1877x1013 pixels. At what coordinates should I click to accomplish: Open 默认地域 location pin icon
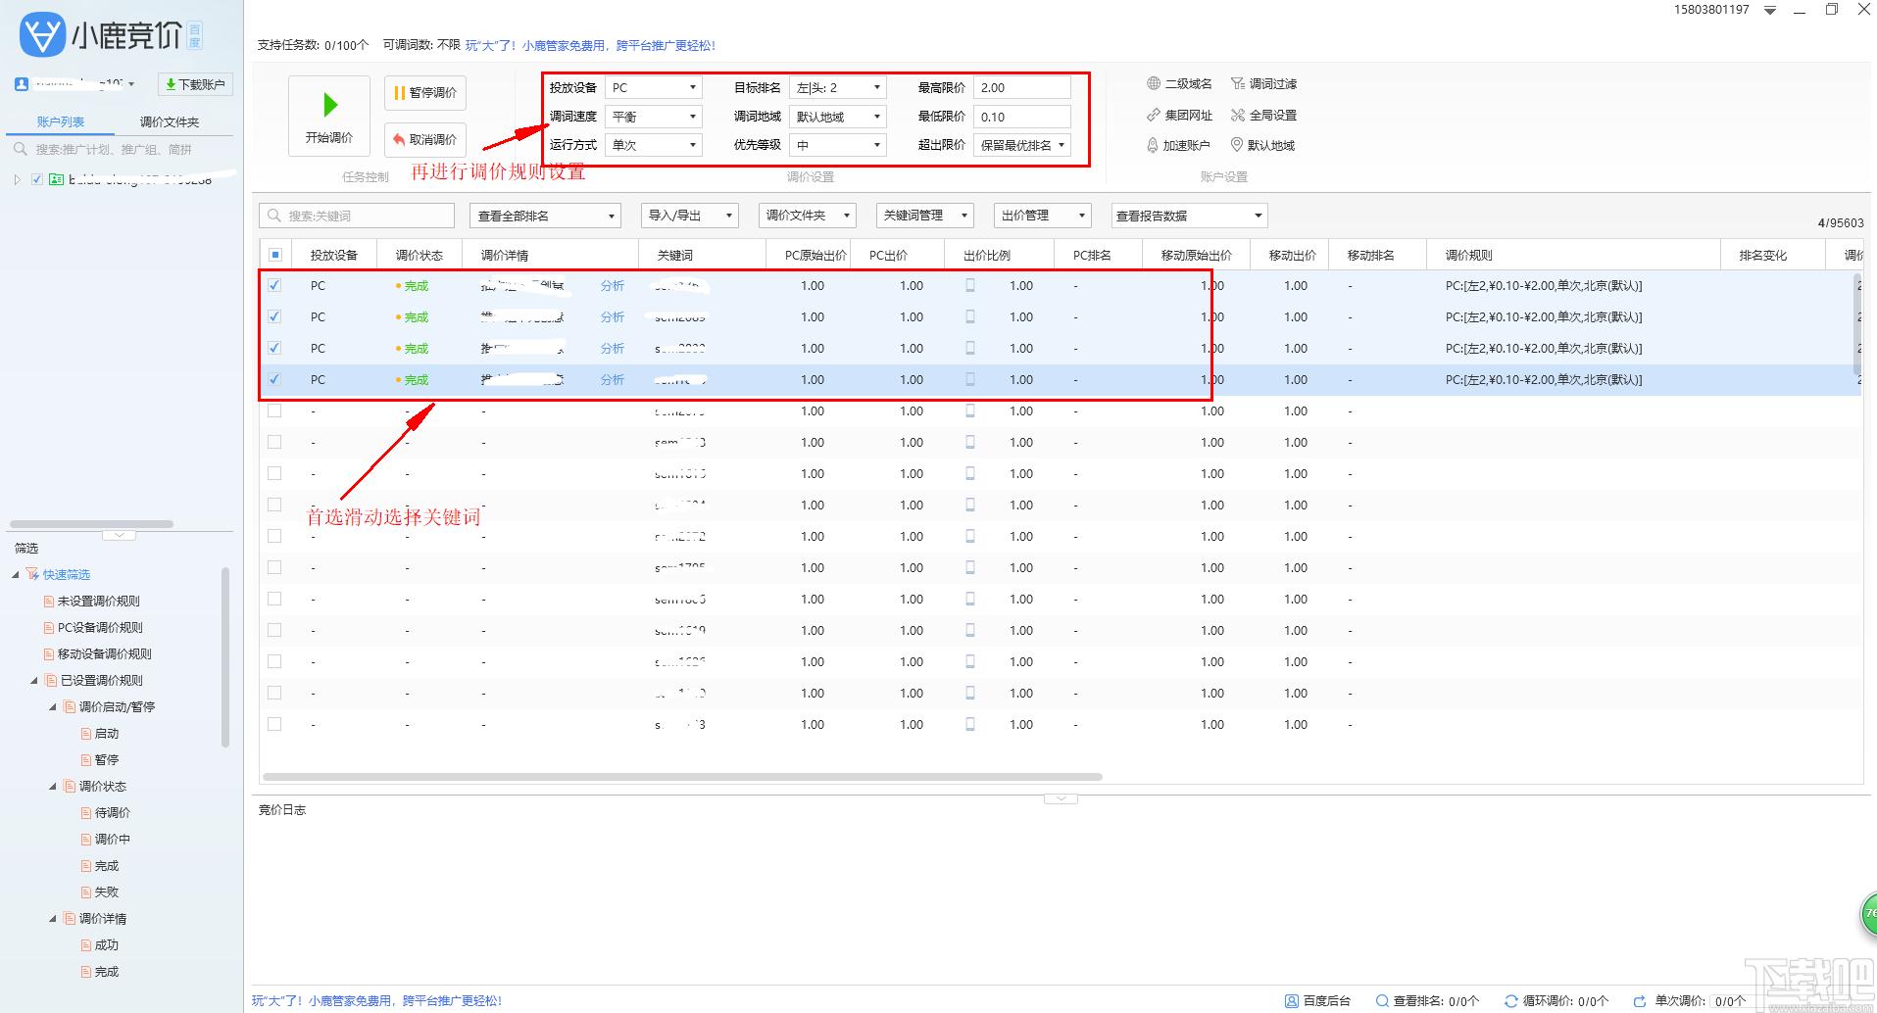[1237, 145]
